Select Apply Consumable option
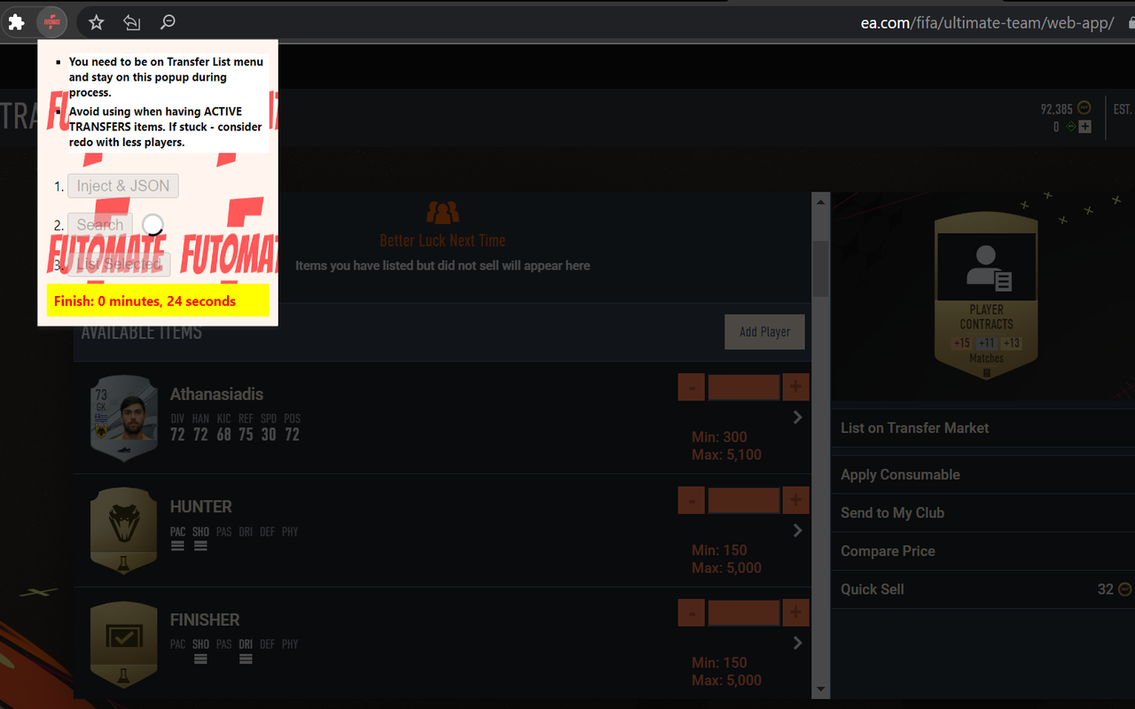This screenshot has width=1135, height=709. [983, 475]
